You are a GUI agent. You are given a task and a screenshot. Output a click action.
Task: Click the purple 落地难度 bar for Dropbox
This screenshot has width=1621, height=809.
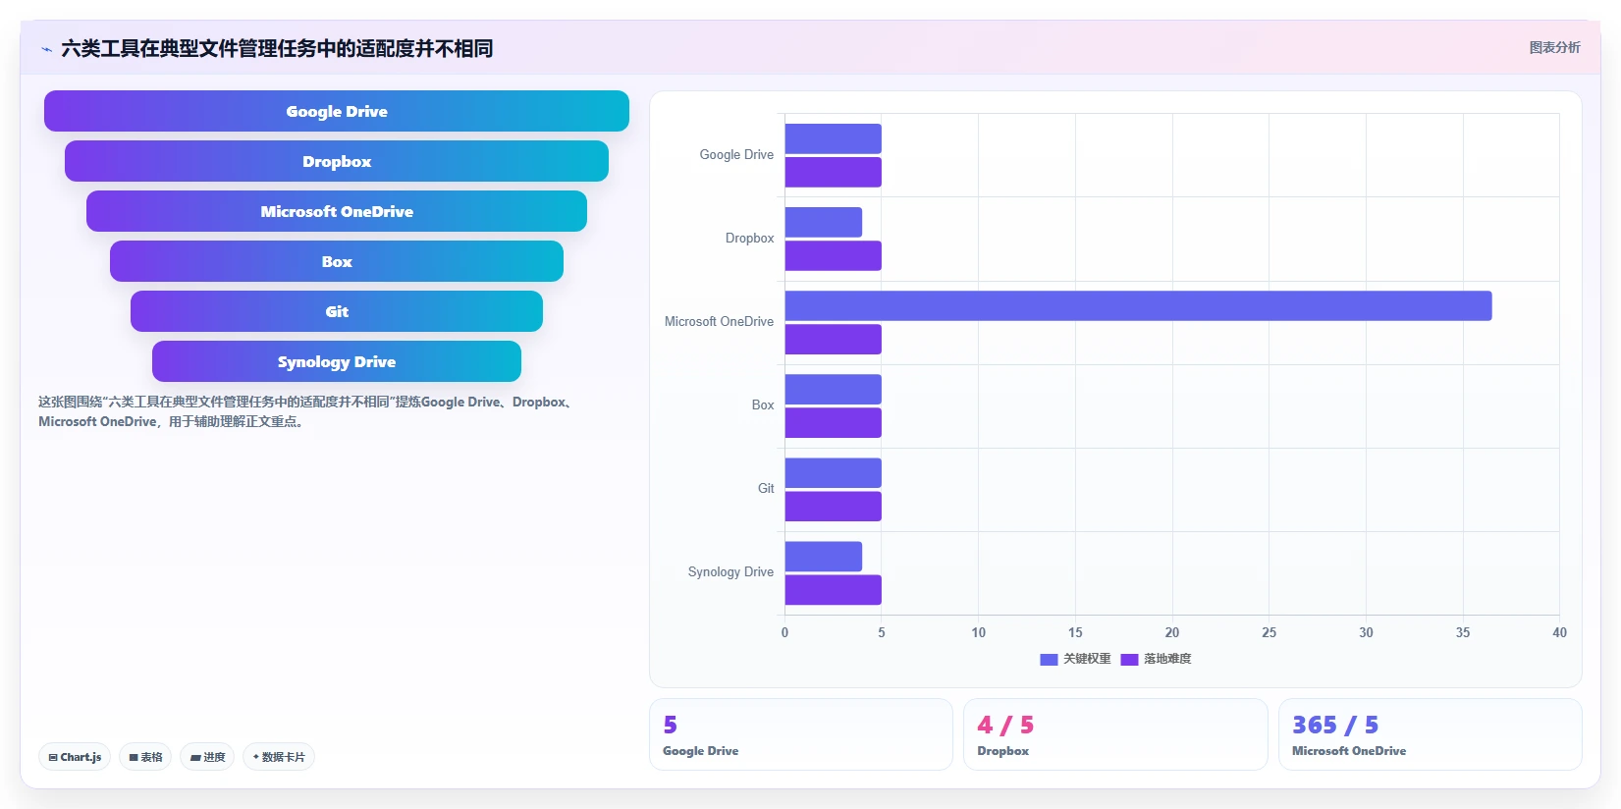pyautogui.click(x=833, y=256)
